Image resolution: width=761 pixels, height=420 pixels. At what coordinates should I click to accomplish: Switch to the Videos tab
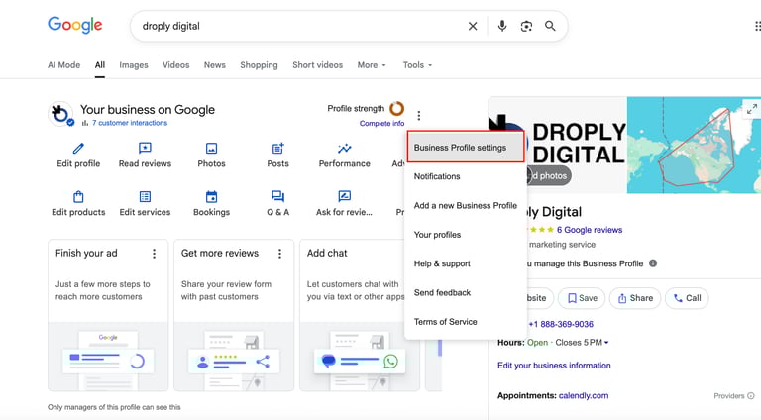175,65
